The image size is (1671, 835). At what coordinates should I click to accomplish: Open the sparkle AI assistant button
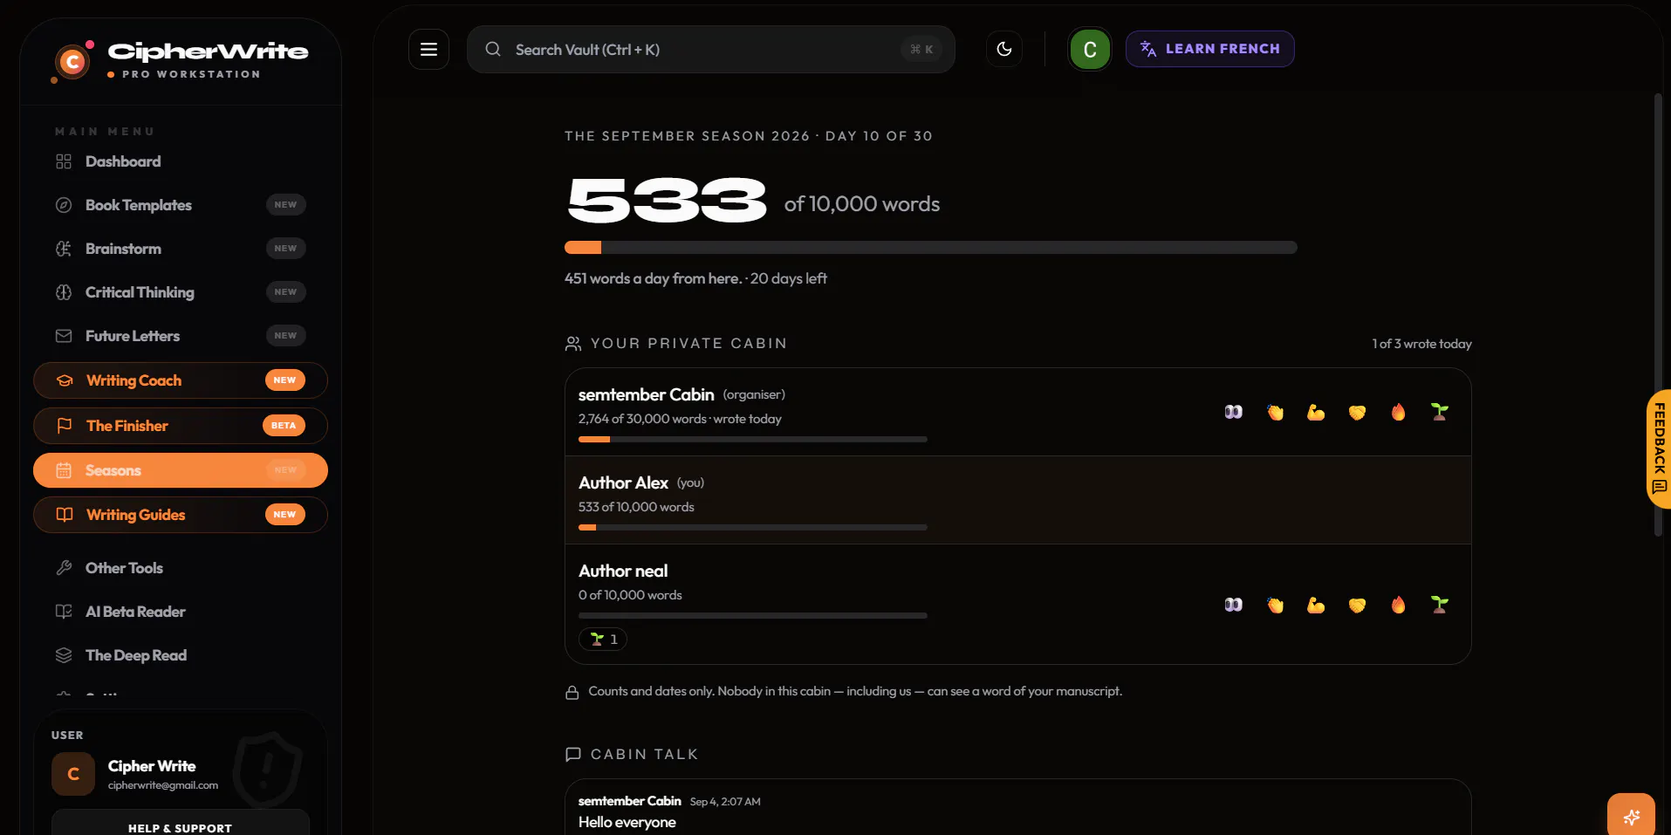click(1631, 817)
